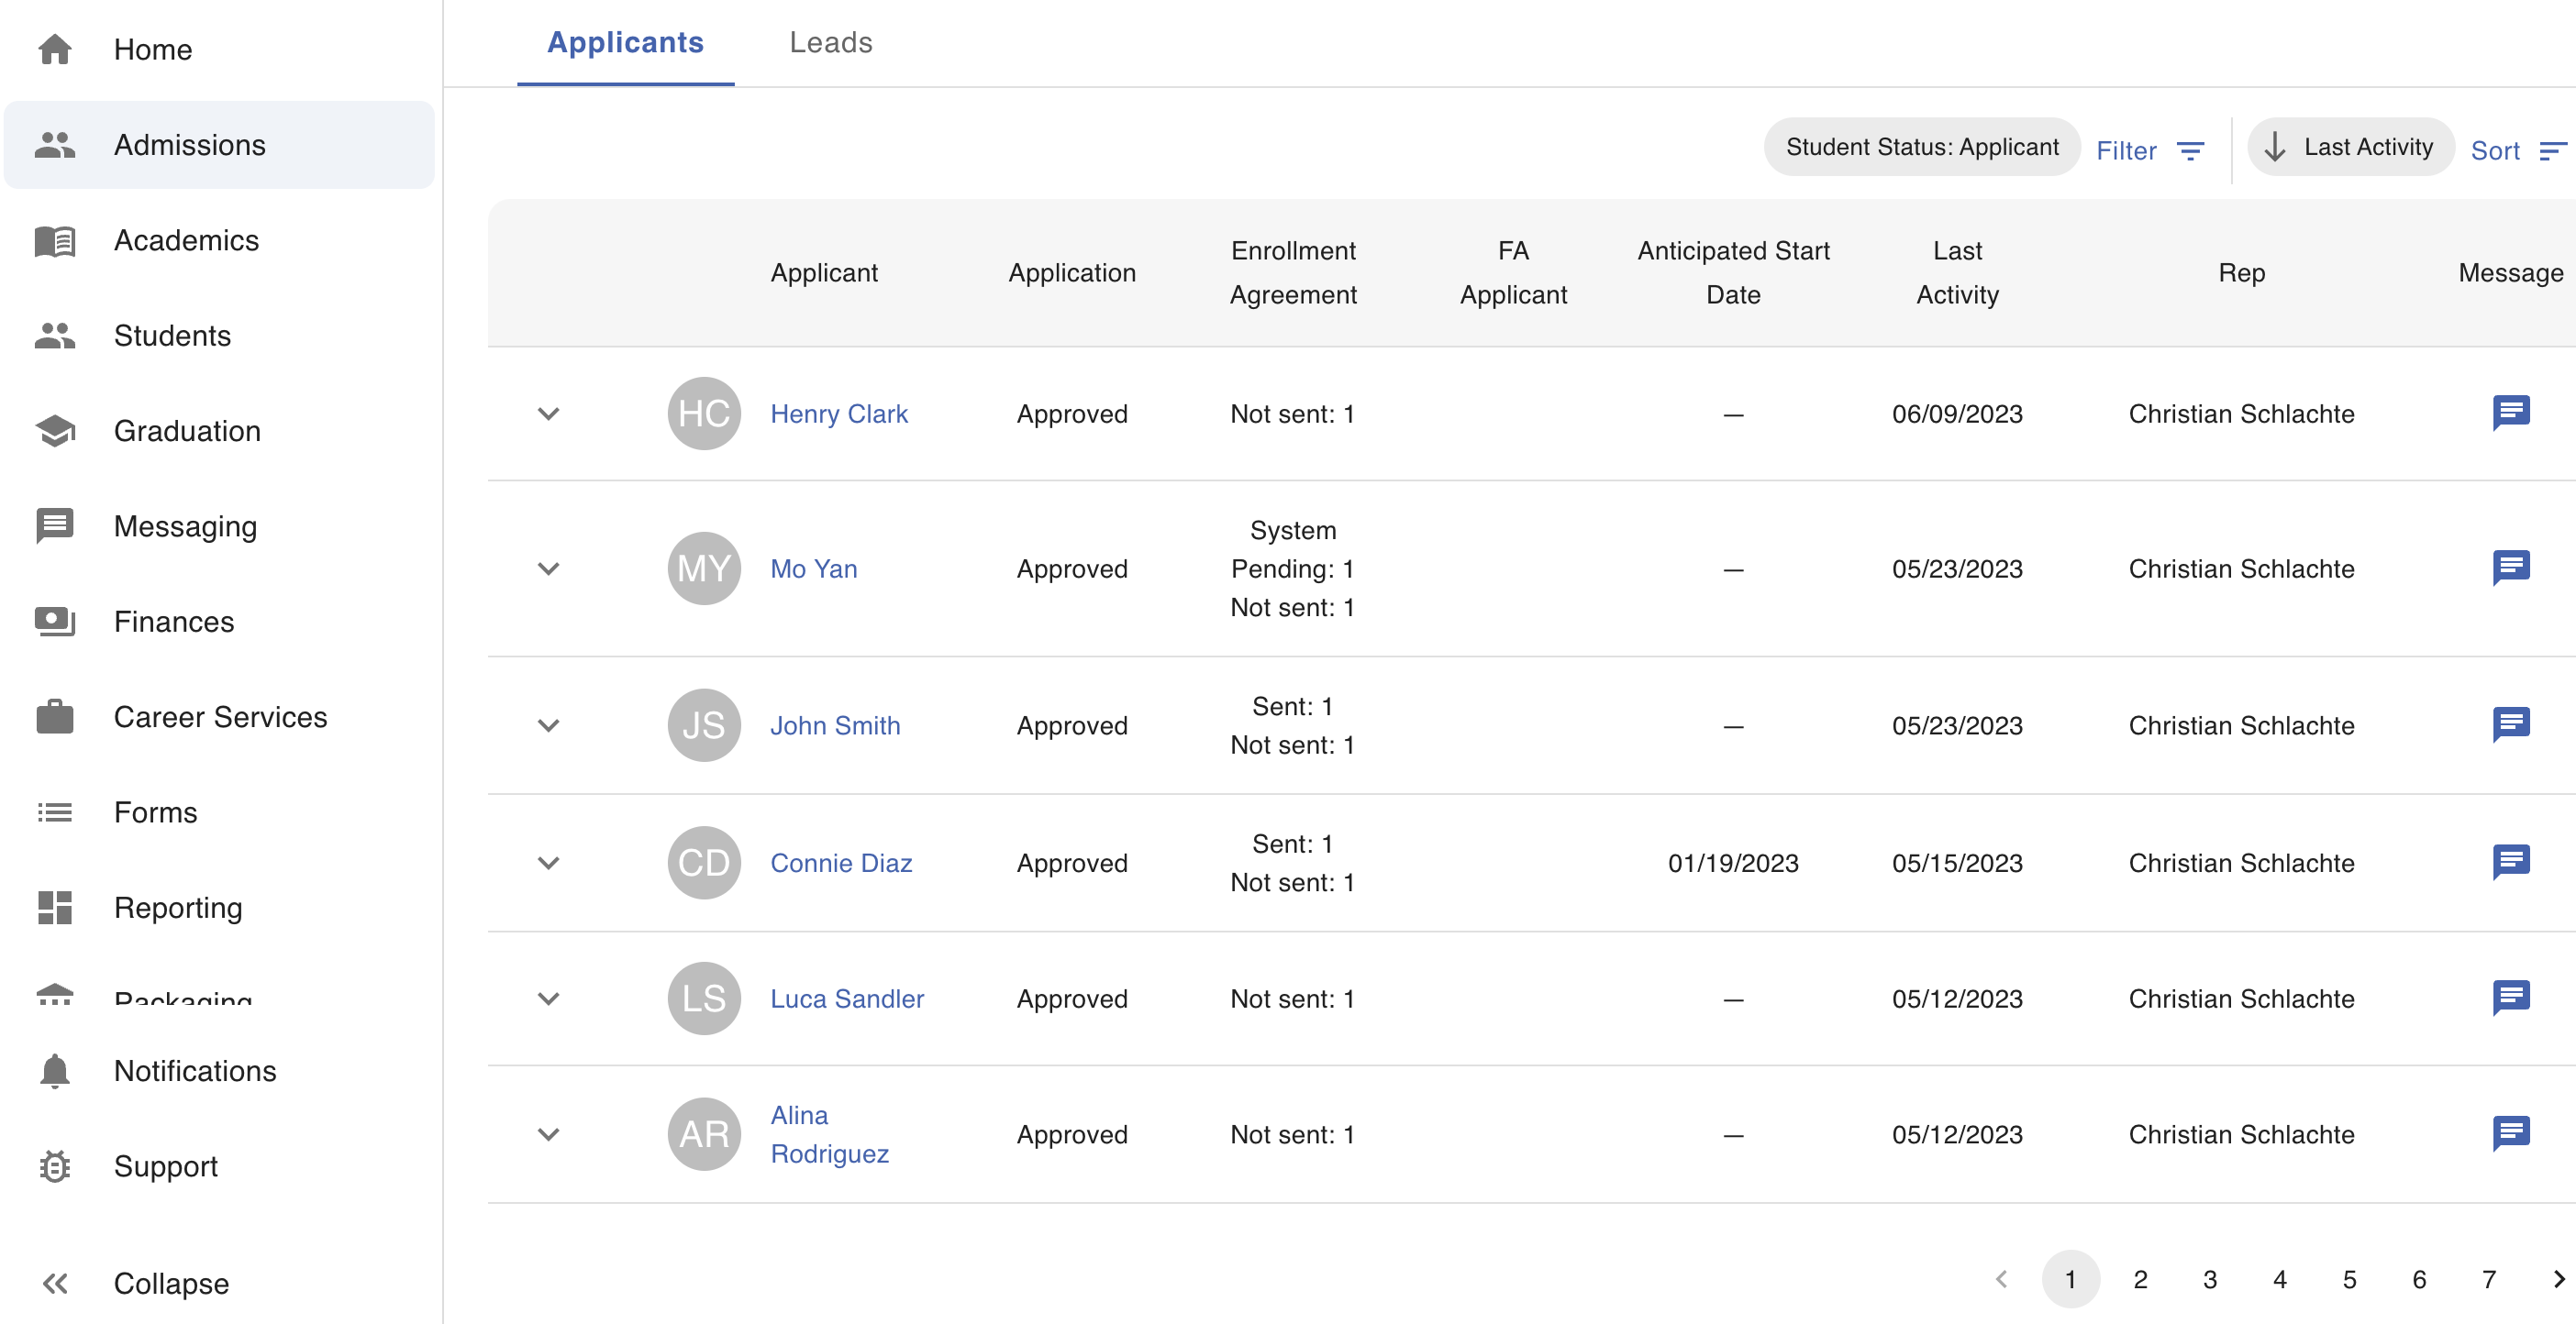Select the Applicants tab
The image size is (2576, 1324).
(624, 43)
